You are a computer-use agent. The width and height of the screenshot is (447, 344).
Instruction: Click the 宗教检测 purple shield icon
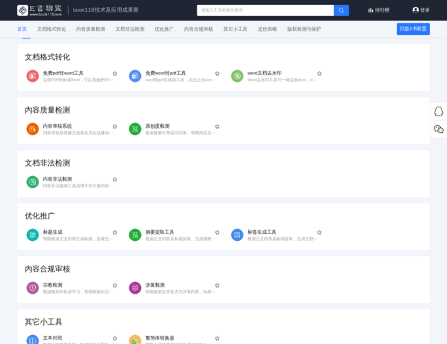point(32,288)
